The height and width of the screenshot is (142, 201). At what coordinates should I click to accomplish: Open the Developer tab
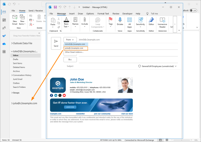tap(127, 14)
